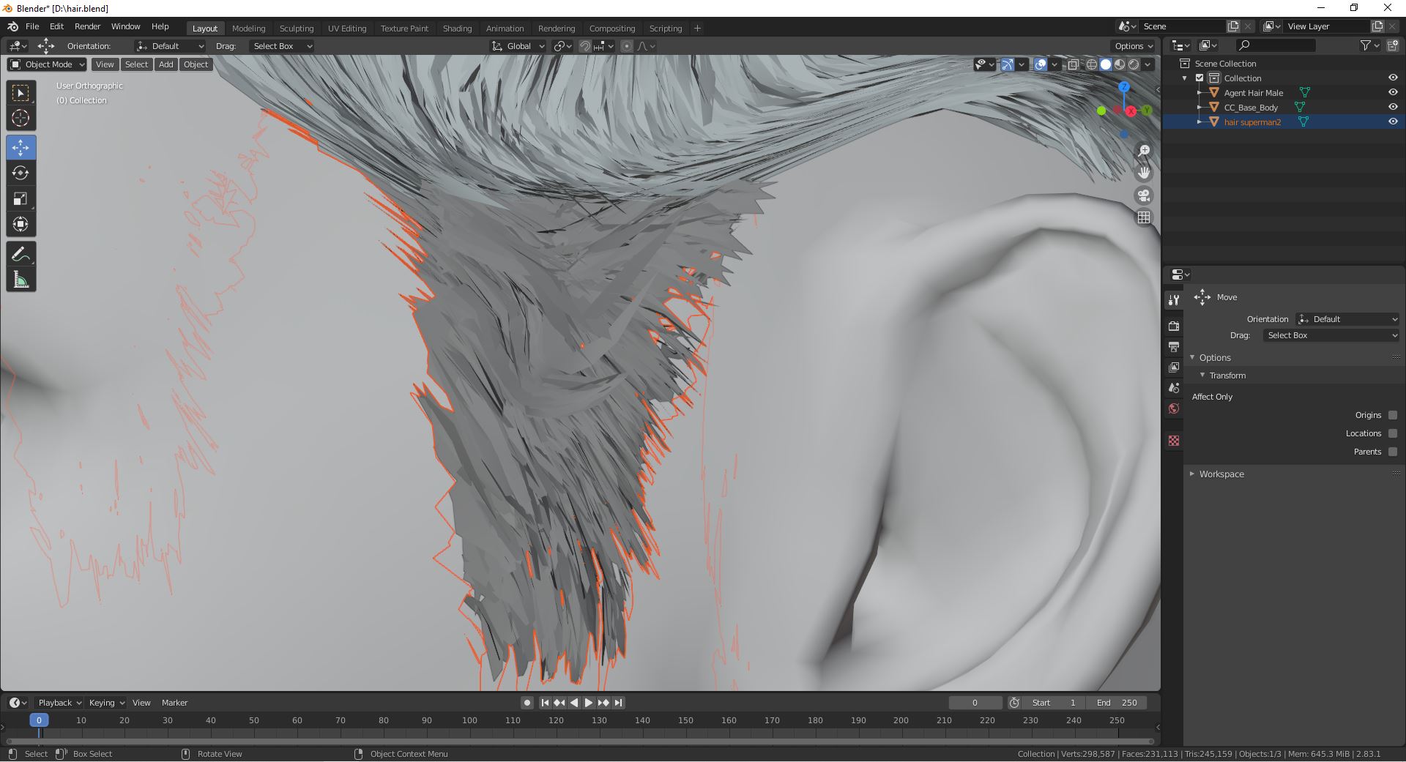Toggle camera view with the camera icon

tap(1144, 195)
